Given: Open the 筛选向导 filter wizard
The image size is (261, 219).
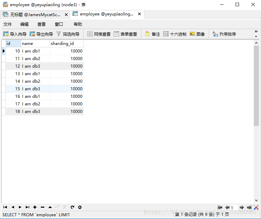Looking at the screenshot, I should click(68, 34).
